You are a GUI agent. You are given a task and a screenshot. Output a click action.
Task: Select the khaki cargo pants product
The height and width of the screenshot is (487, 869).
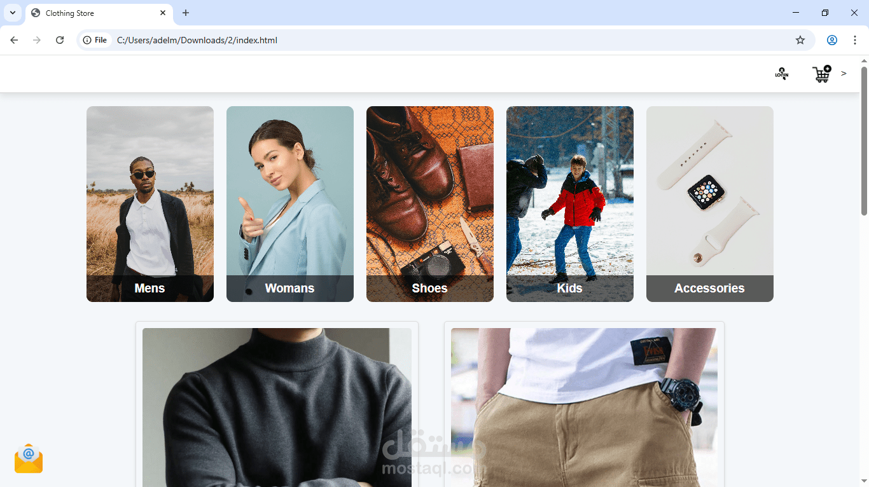(584, 407)
